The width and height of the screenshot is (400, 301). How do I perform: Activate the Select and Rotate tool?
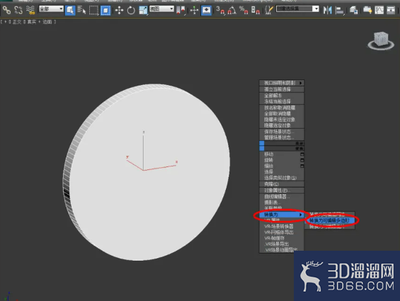tap(131, 10)
